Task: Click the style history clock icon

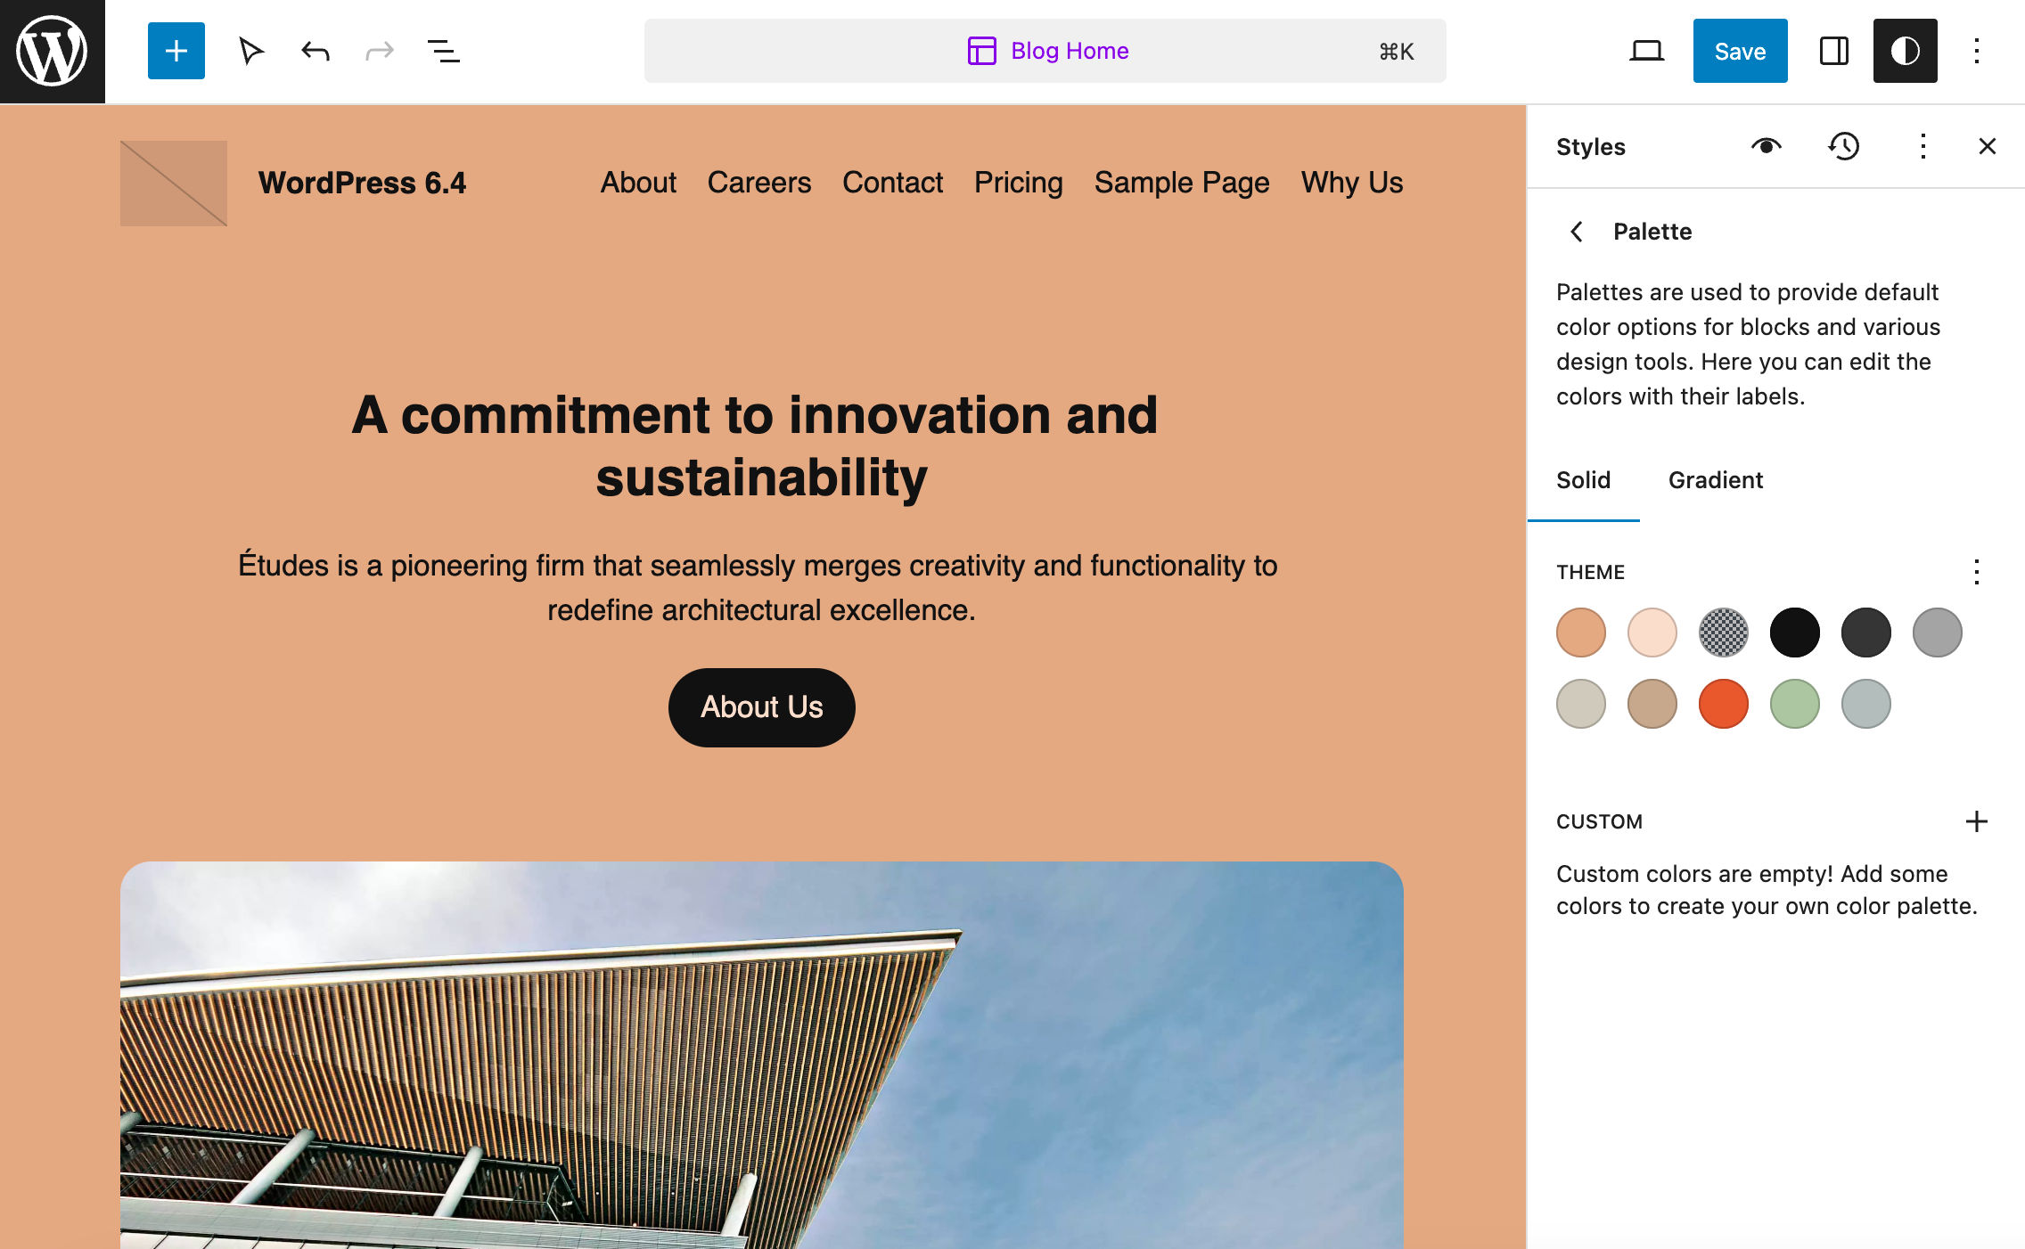Action: click(1843, 146)
